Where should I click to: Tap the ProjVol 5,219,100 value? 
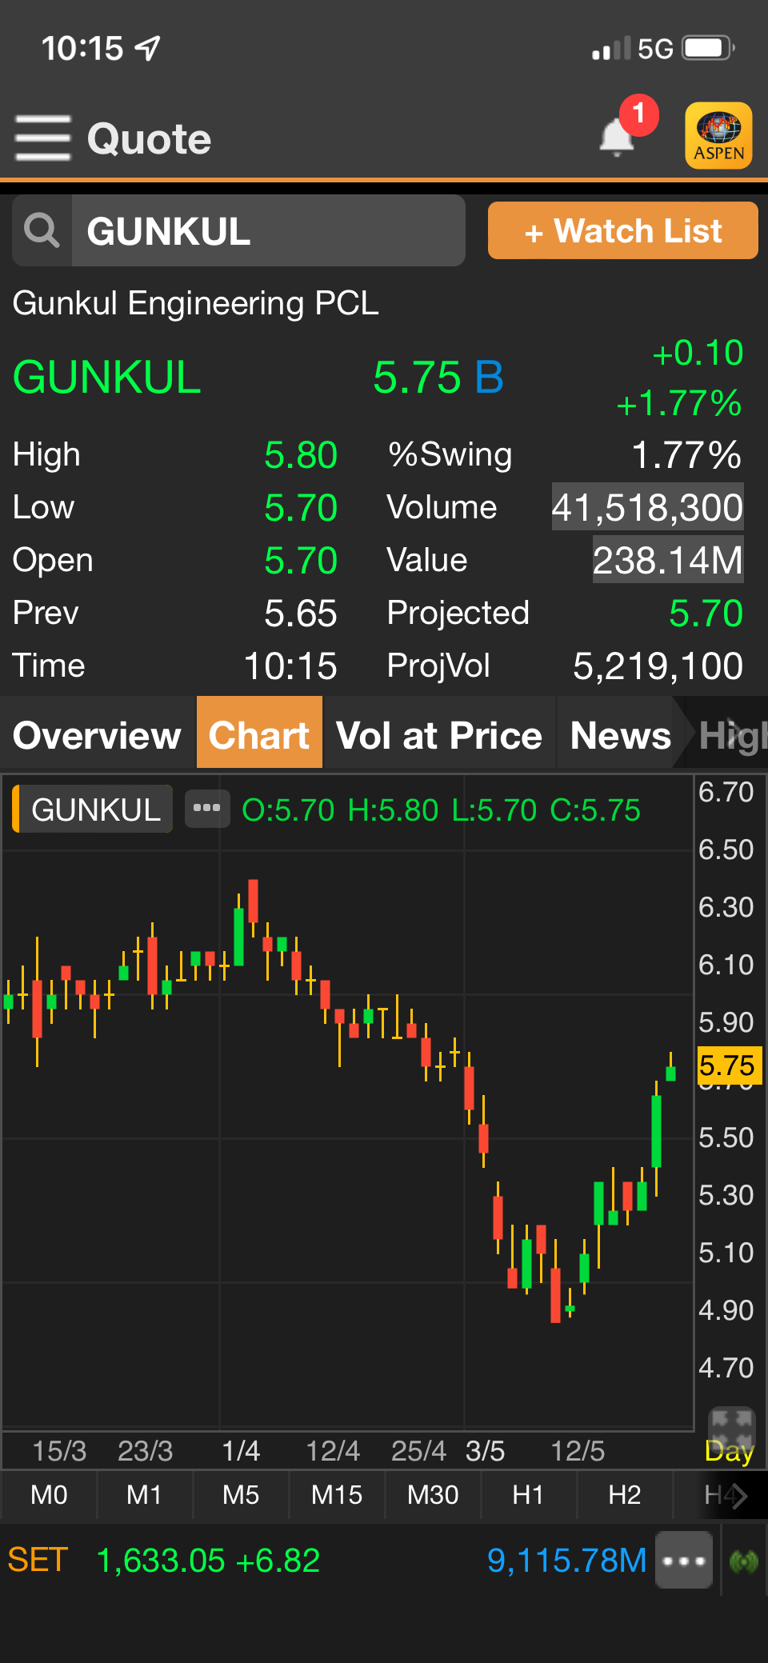point(658,666)
